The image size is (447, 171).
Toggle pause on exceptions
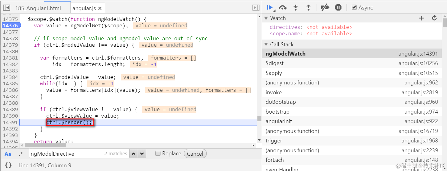[x=338, y=8]
